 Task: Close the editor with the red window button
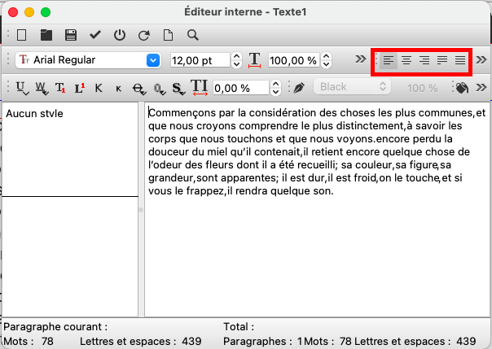click(x=13, y=12)
